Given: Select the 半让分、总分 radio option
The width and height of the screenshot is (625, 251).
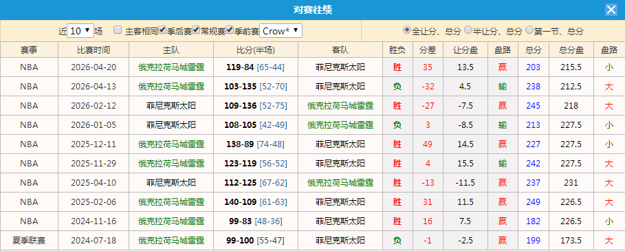Looking at the screenshot, I should [x=468, y=30].
